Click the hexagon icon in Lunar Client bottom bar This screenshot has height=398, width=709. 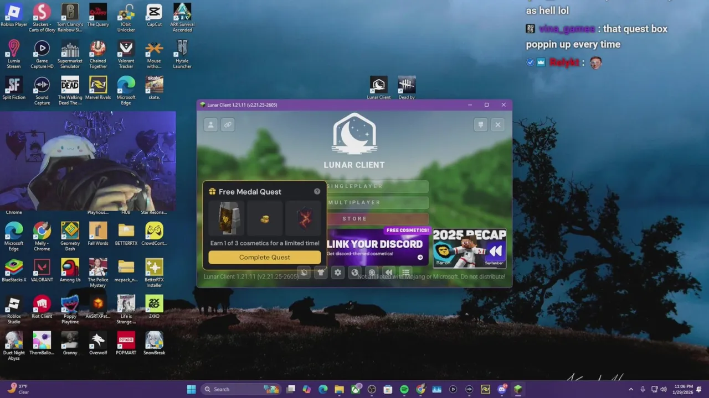pyautogui.click(x=372, y=273)
